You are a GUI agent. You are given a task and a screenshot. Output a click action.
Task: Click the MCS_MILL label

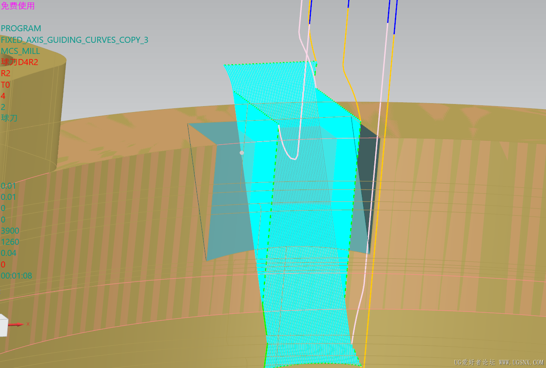pos(21,51)
